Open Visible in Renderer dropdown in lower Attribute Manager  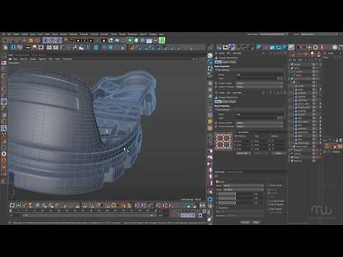[259, 126]
